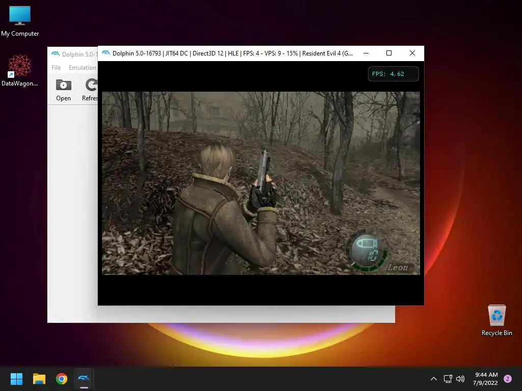Click the ammo counter HUD gauge
The height and width of the screenshot is (391, 522).
pyautogui.click(x=368, y=250)
